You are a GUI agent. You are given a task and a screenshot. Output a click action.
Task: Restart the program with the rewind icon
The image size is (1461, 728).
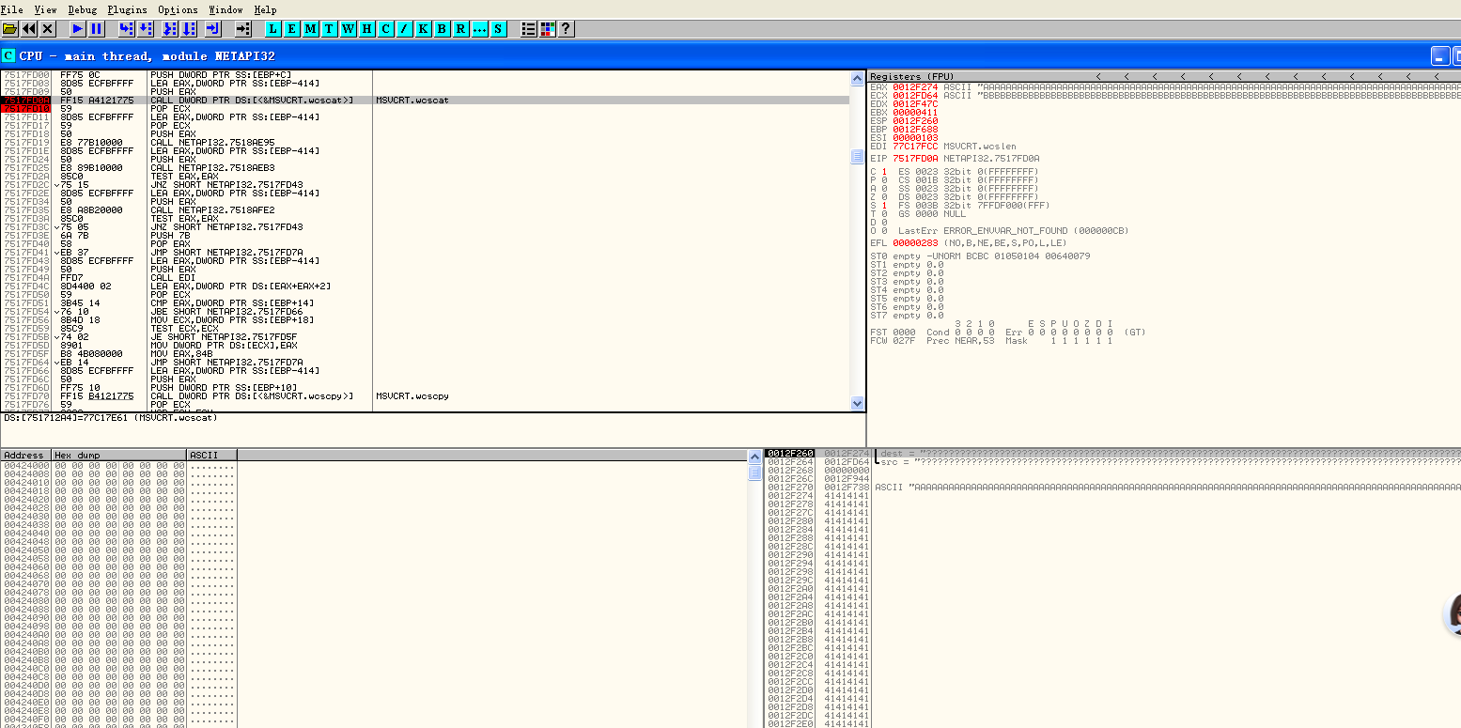29,29
